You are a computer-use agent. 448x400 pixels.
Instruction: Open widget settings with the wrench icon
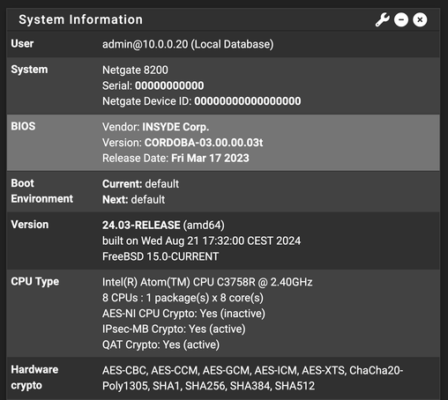(x=382, y=20)
